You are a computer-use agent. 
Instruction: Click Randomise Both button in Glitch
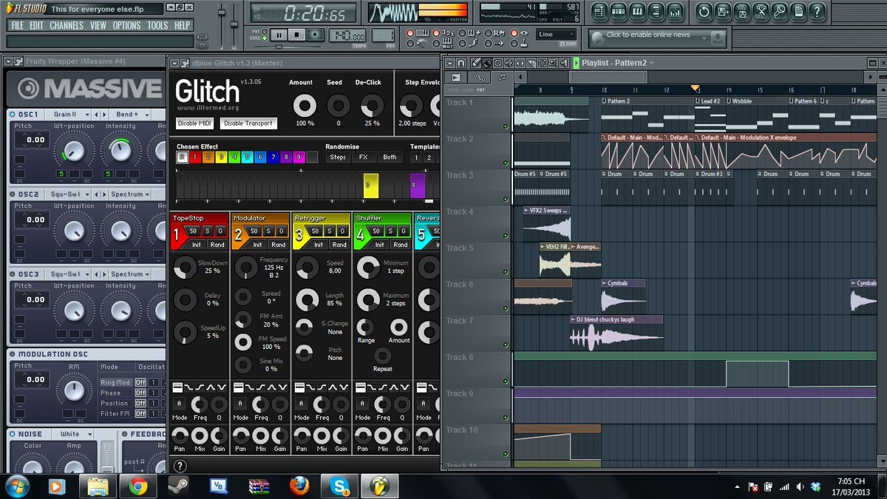tap(389, 157)
